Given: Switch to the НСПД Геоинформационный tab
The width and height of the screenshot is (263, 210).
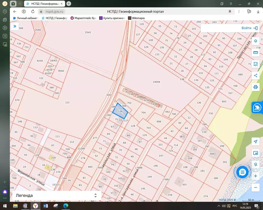Looking at the screenshot, I should point(45,4).
